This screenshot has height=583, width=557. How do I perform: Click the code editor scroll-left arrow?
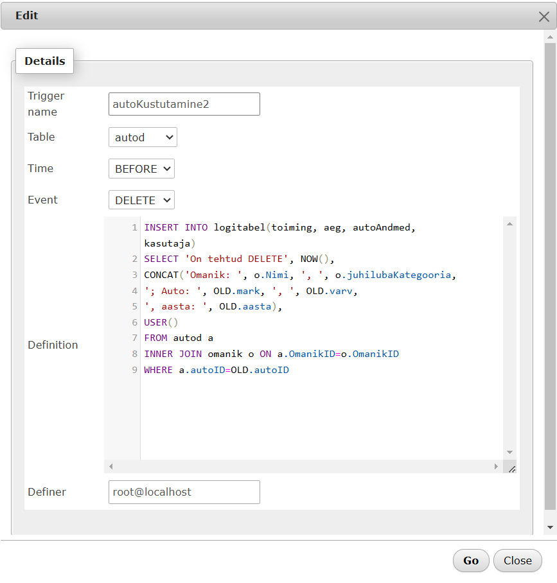(111, 466)
